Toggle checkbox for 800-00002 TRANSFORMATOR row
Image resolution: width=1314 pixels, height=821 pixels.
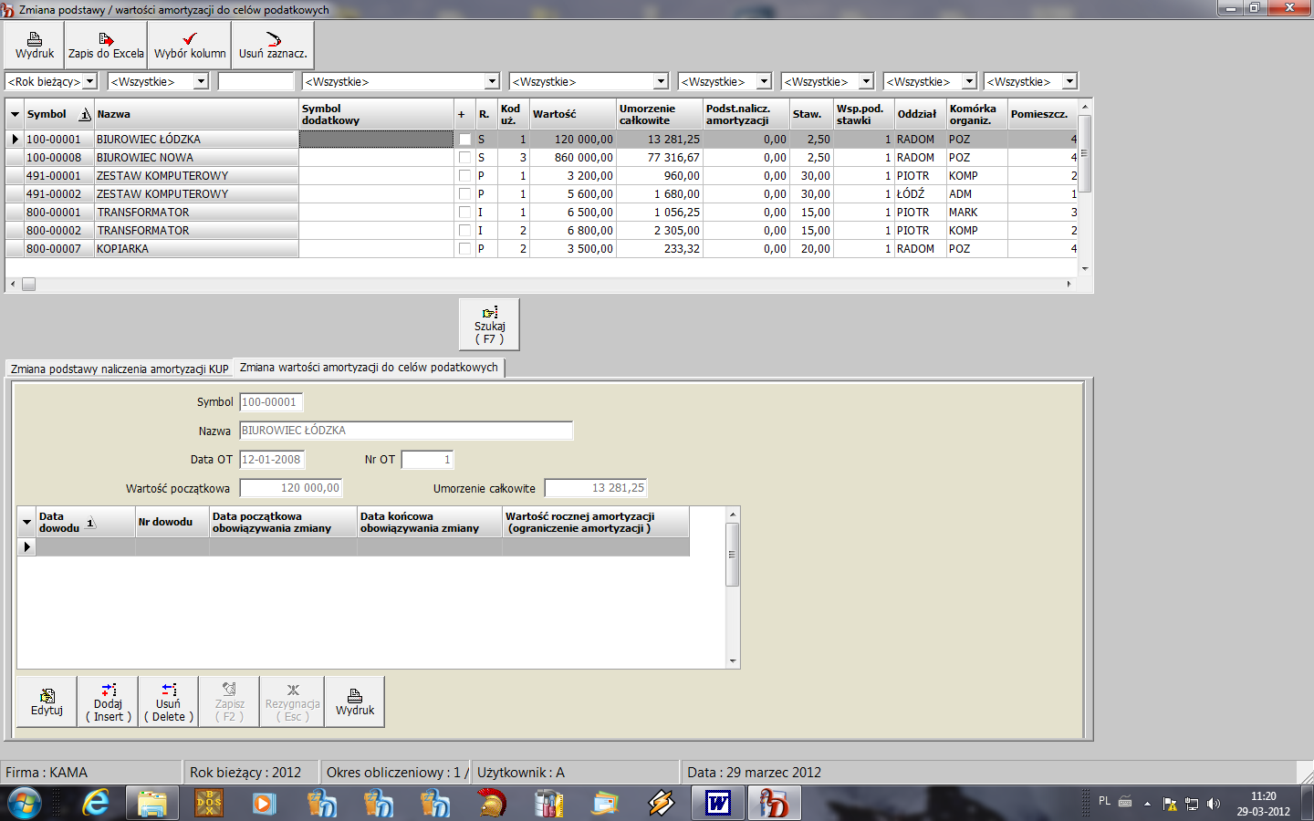pos(464,231)
